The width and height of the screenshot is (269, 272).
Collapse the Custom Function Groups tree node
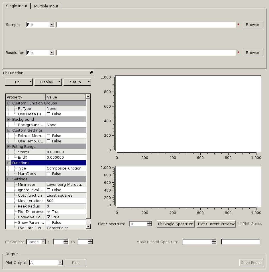[x=9, y=103]
